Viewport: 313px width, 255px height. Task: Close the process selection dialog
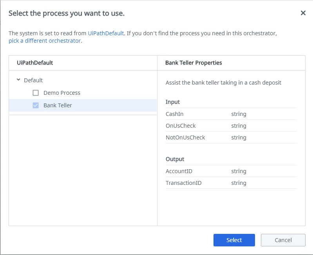click(303, 13)
